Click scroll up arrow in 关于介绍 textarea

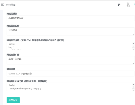pos(133,43)
